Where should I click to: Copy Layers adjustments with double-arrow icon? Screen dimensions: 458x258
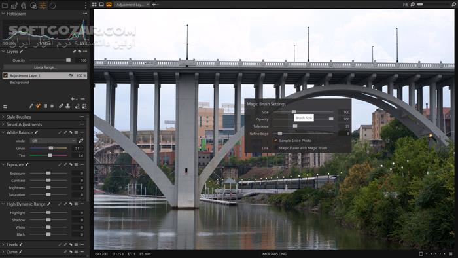click(75, 52)
